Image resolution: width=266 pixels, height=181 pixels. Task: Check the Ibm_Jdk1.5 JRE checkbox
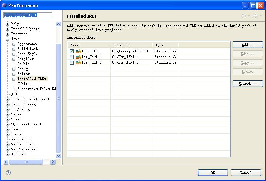(72, 63)
